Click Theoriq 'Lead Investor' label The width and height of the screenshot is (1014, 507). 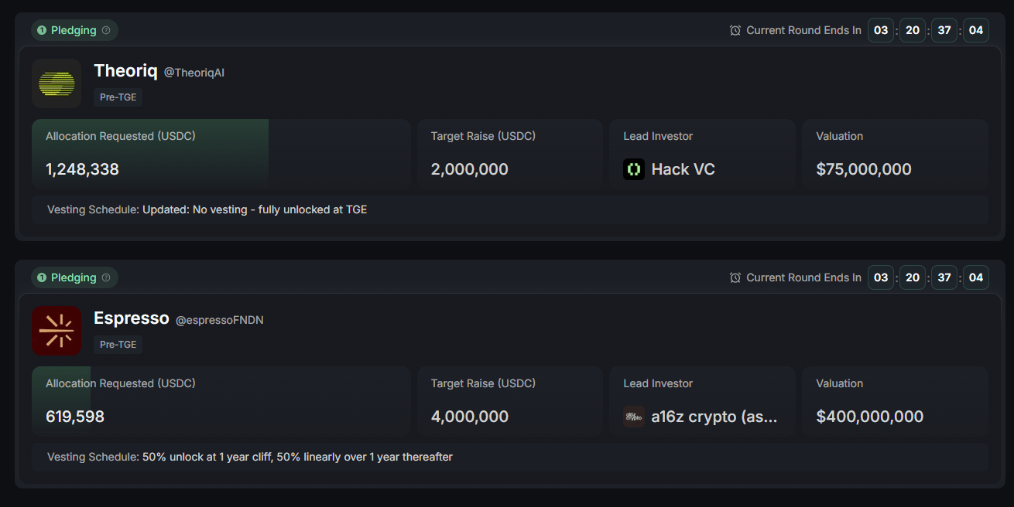(658, 136)
